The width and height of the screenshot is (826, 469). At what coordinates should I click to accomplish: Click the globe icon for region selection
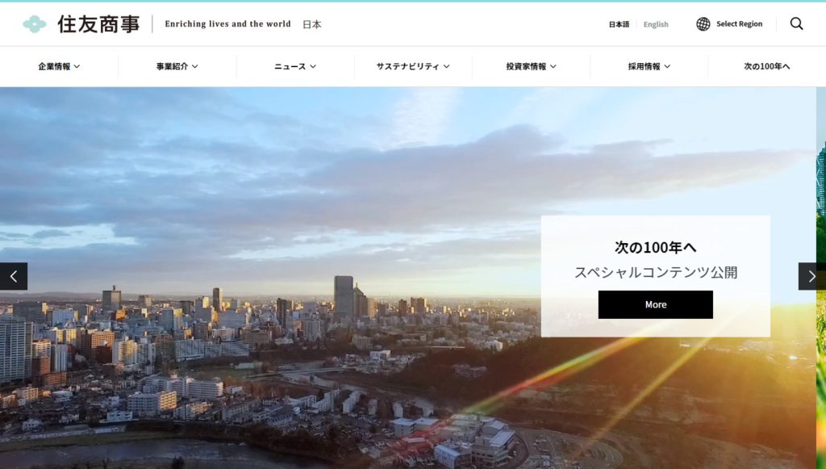[x=703, y=24]
